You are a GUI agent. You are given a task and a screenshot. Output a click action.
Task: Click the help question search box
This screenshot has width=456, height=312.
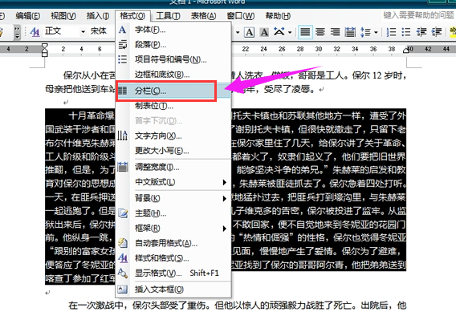click(x=418, y=15)
